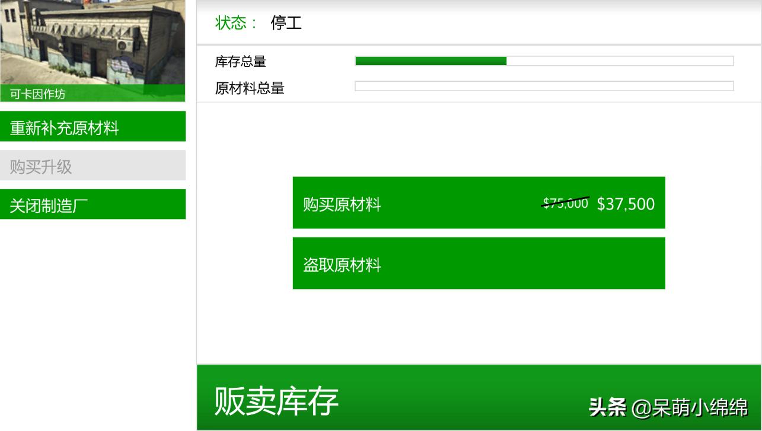Click the discounted price $37,500
The height and width of the screenshot is (431, 762).
[625, 204]
